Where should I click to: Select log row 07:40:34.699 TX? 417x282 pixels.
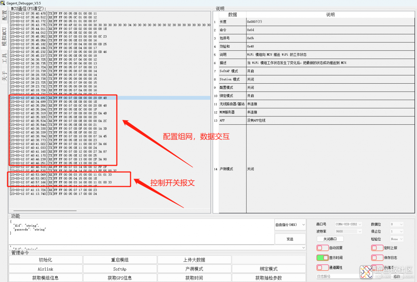pyautogui.click(x=109, y=102)
